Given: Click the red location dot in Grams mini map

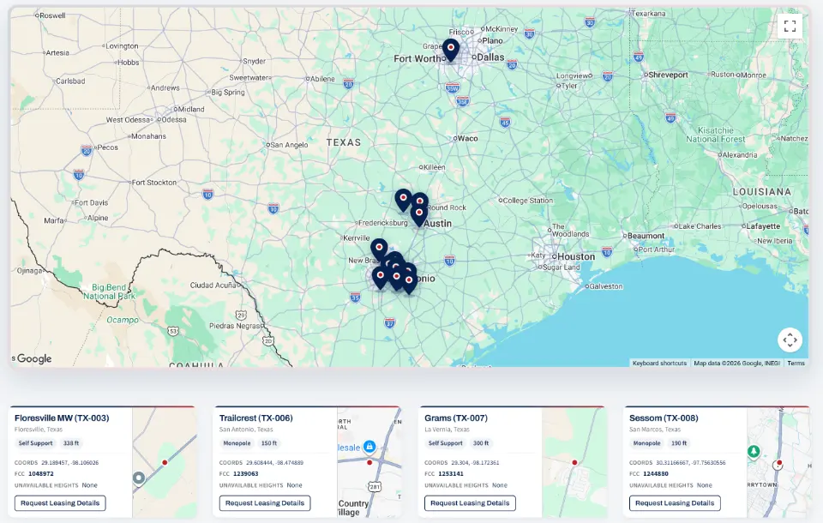Looking at the screenshot, I should [x=574, y=463].
